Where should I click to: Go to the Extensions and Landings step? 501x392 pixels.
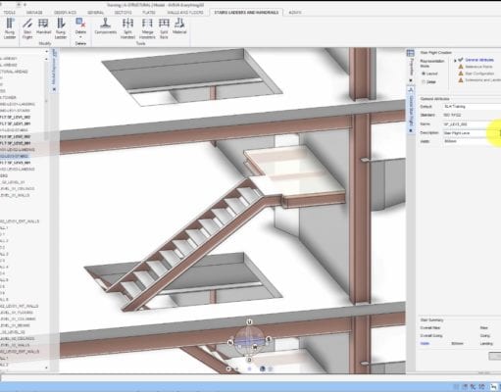coord(482,80)
